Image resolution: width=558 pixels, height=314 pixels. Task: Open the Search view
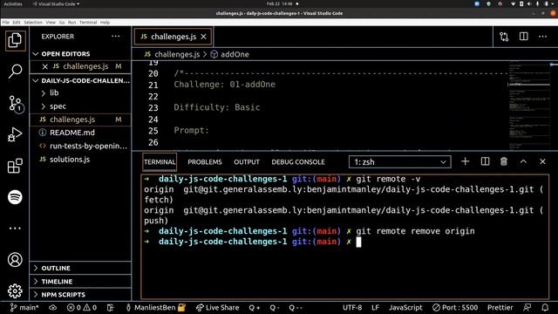[15, 72]
